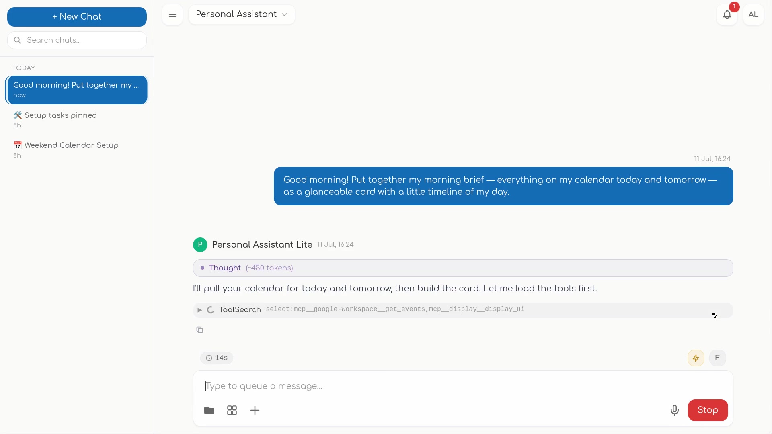
Task: Open the grid apps icon
Action: pos(232,410)
